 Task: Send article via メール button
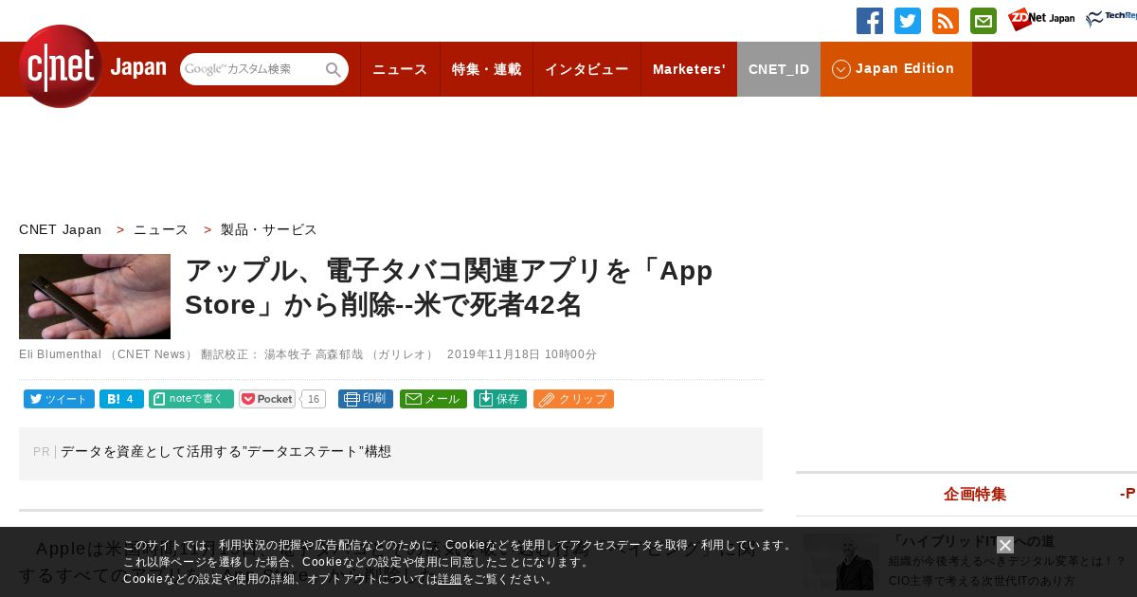point(433,399)
